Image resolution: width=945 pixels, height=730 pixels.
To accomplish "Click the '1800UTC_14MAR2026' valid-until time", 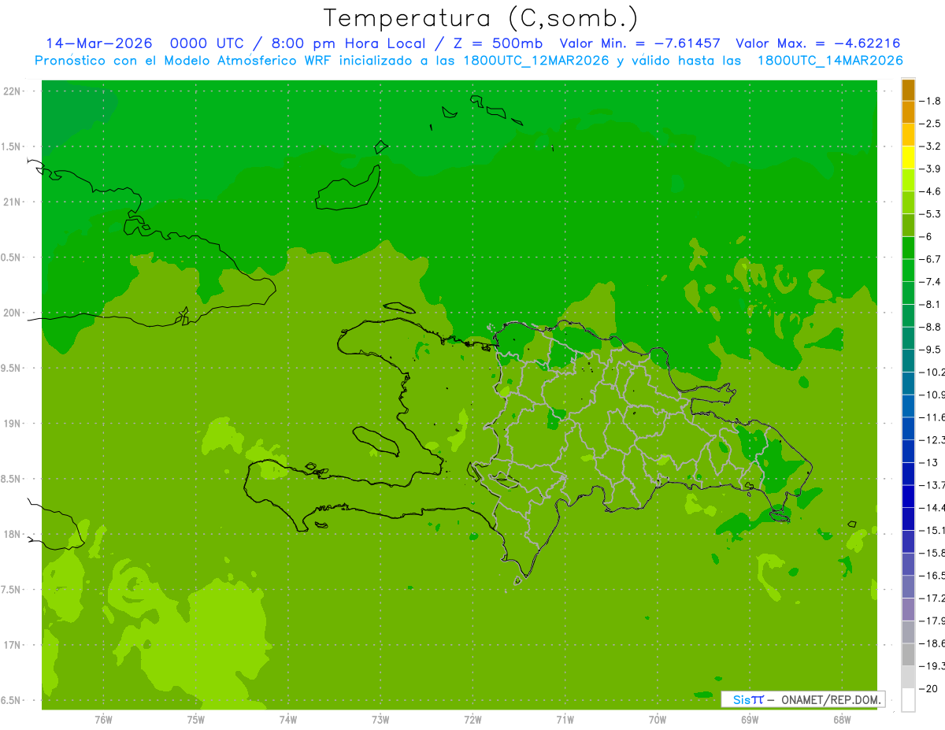I will click(x=830, y=60).
